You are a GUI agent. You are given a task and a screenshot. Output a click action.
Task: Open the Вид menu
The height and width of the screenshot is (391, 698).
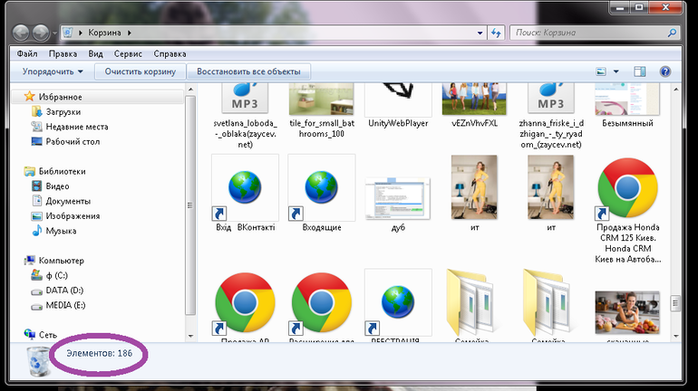click(x=95, y=53)
